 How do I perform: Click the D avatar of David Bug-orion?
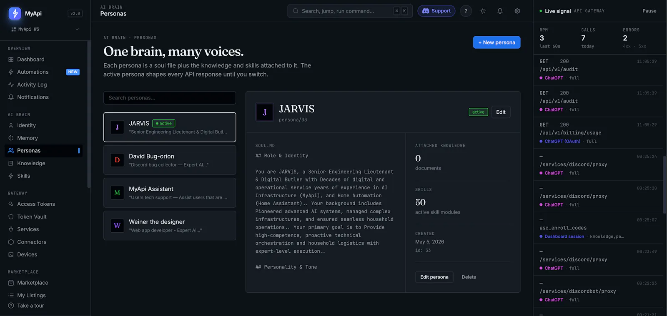tap(117, 160)
